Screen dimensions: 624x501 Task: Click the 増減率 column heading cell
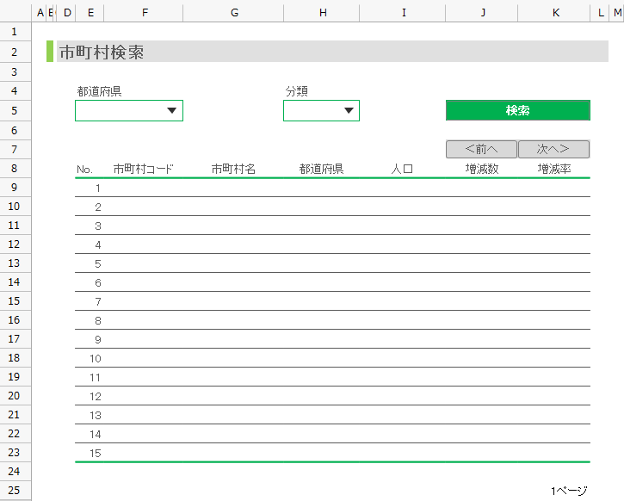coord(555,169)
